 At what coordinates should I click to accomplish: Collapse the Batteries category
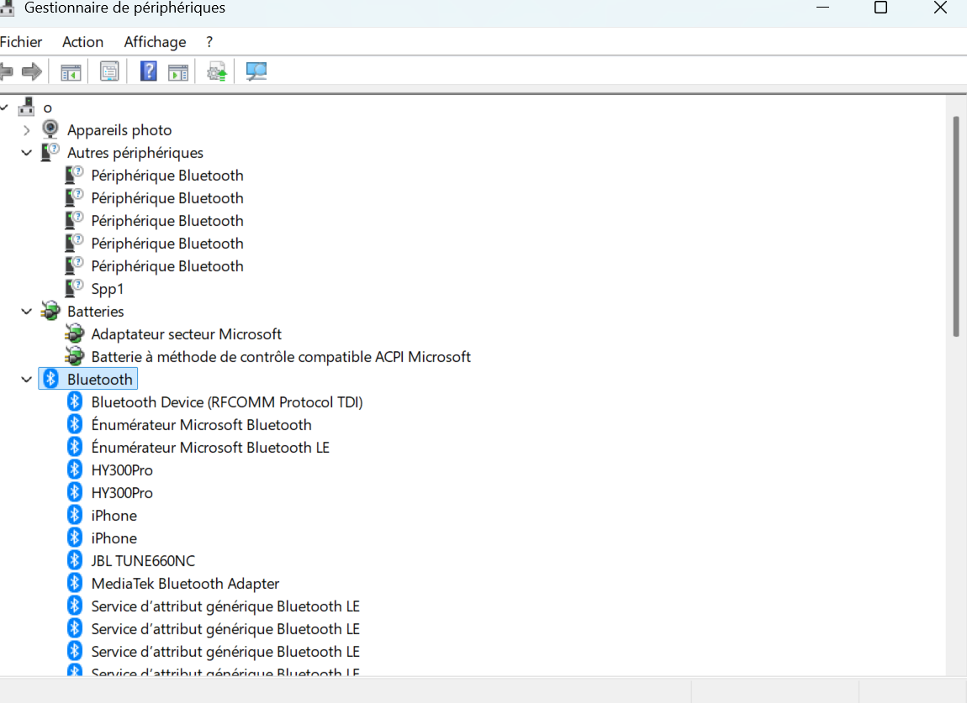(27, 312)
